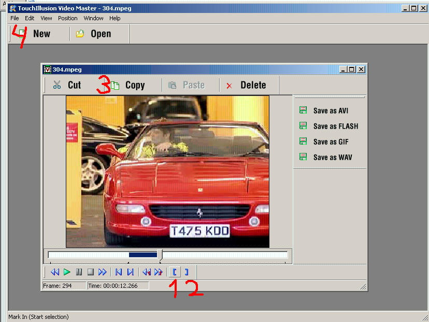This screenshot has width=429, height=322.
Task: Click Mark Out right bracket icon
Action: point(187,272)
